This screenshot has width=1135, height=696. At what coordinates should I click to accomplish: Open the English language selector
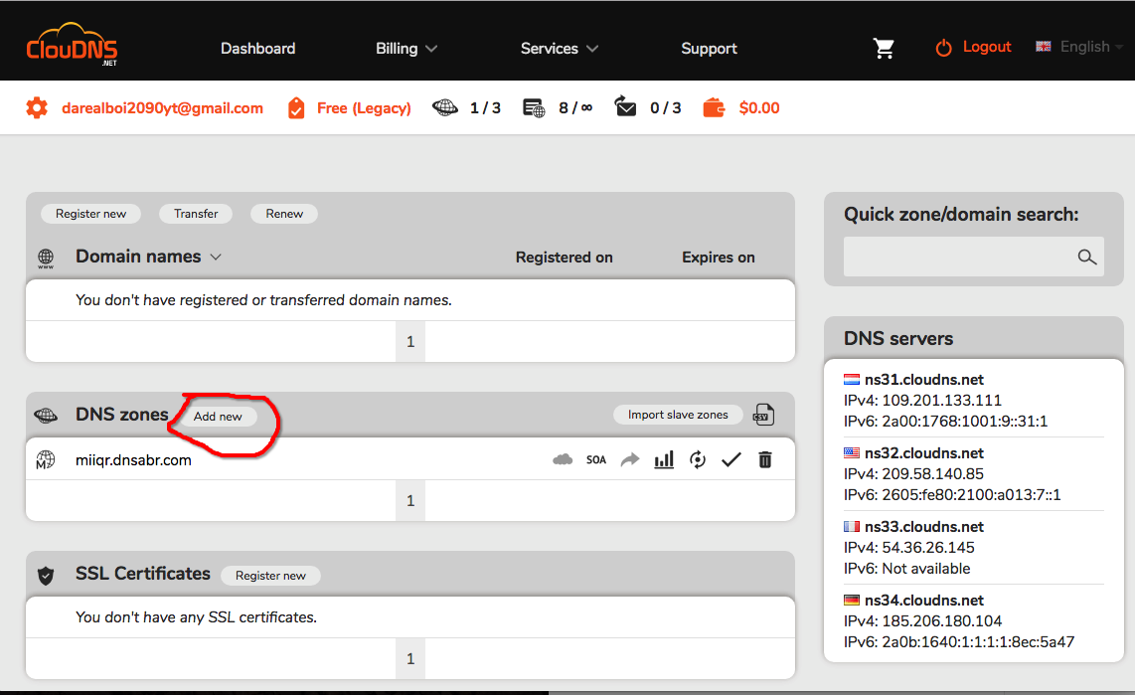point(1078,47)
